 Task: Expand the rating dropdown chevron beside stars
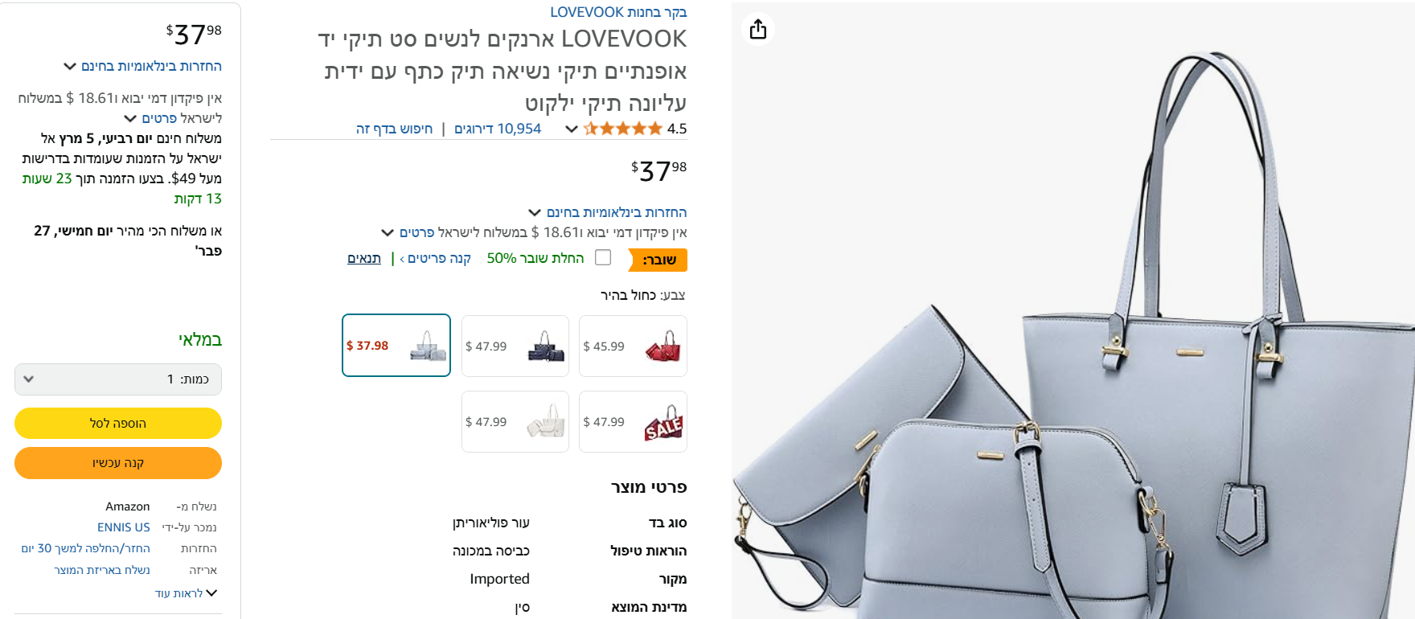(x=572, y=129)
